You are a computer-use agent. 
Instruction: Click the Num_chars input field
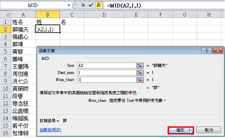[107, 80]
